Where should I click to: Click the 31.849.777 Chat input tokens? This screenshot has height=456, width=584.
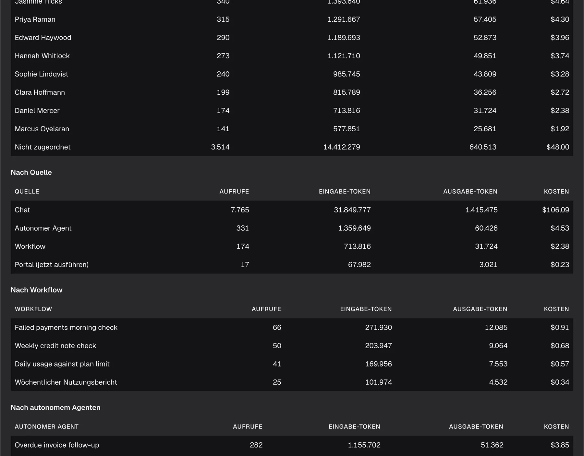[352, 210]
